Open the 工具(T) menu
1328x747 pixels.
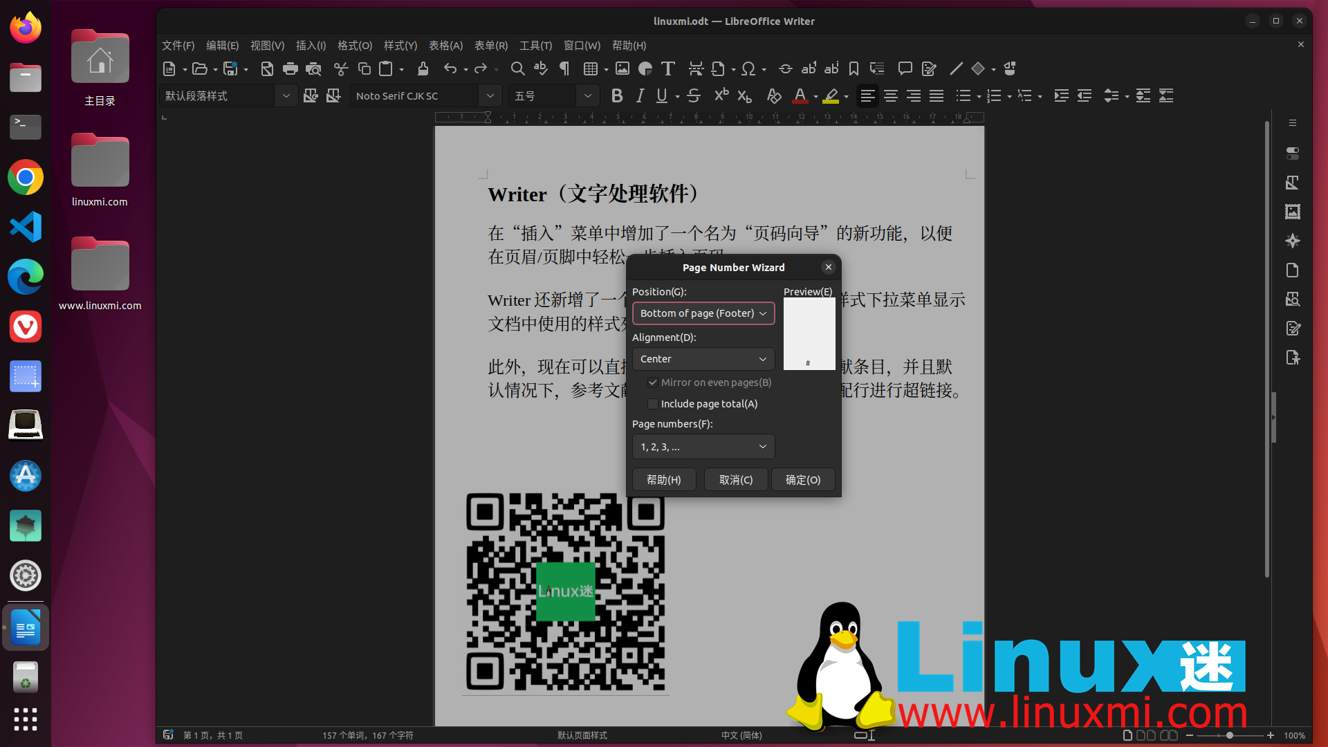(535, 45)
